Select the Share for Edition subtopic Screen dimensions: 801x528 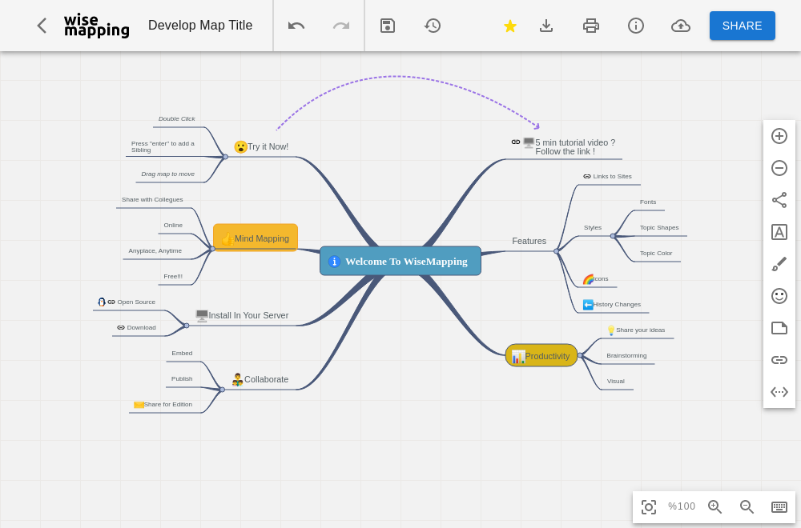(x=168, y=405)
